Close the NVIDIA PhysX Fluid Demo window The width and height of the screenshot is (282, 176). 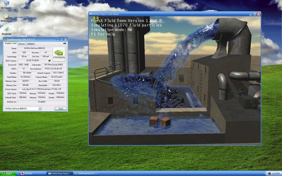(x=259, y=14)
